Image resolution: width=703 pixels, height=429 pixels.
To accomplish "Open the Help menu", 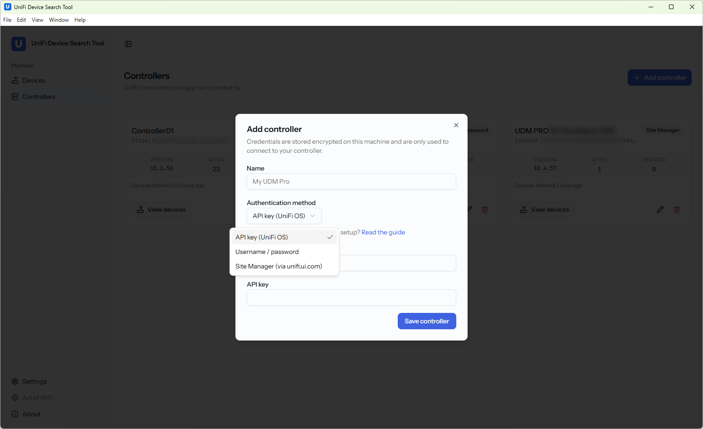I will coord(80,20).
